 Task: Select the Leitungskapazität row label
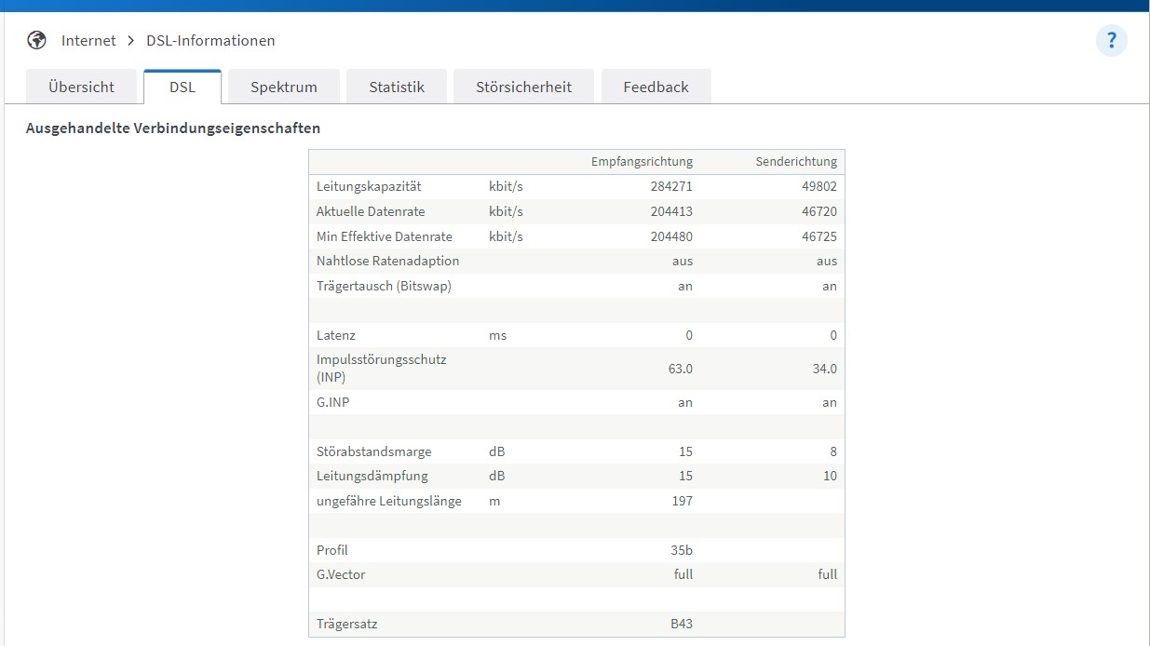pos(369,187)
